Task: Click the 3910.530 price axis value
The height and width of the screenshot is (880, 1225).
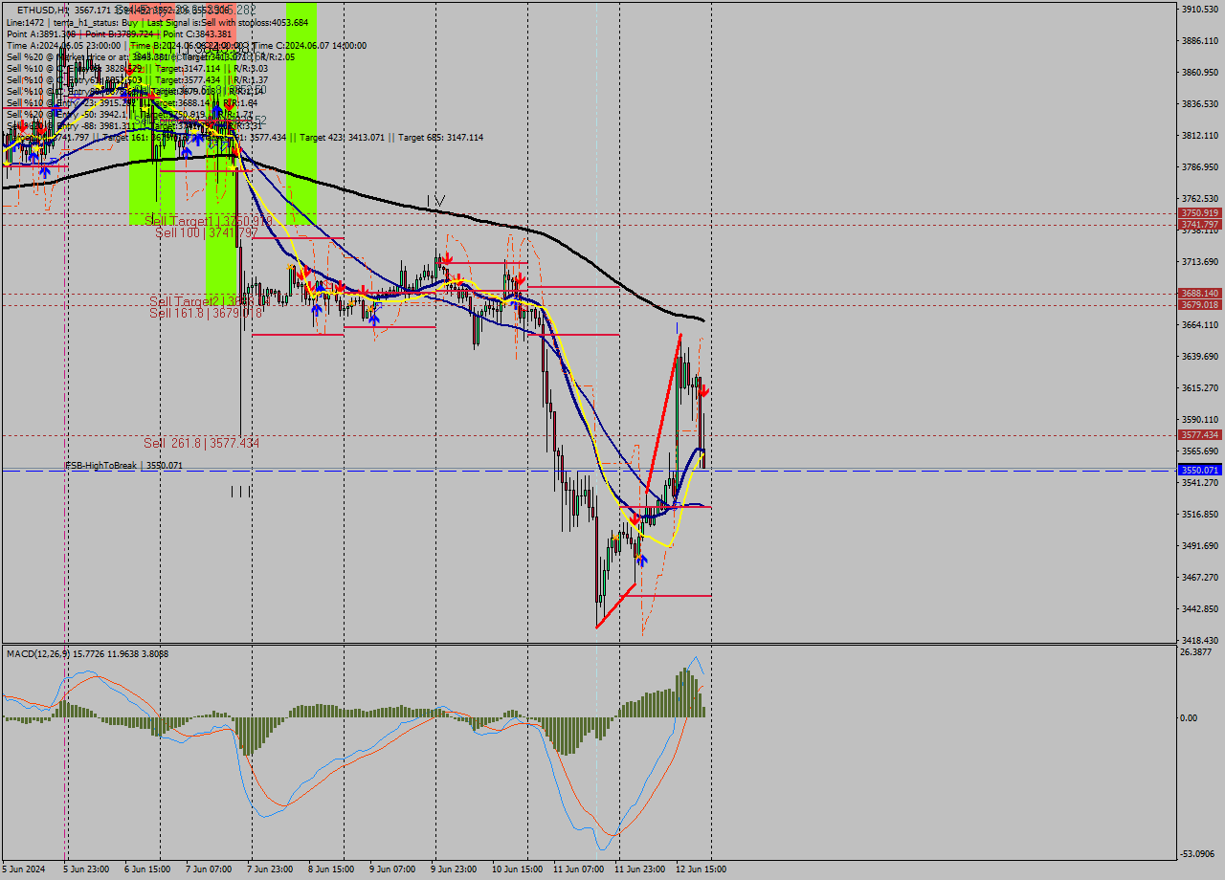Action: [1200, 10]
